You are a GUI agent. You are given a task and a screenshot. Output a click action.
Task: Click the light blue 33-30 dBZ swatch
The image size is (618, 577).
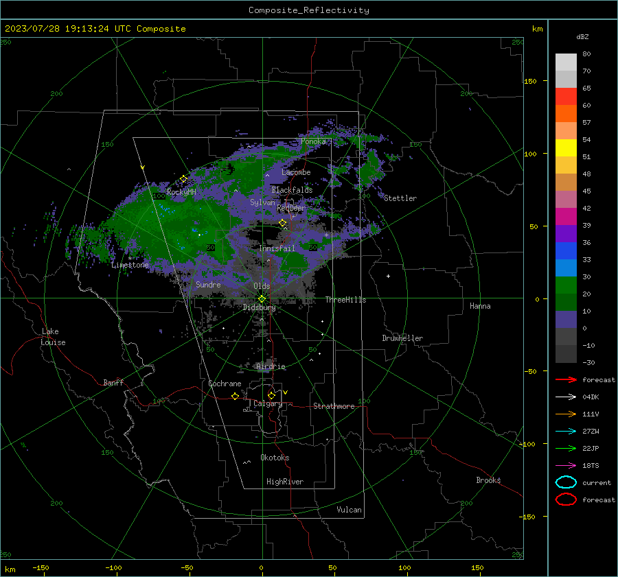click(x=566, y=268)
